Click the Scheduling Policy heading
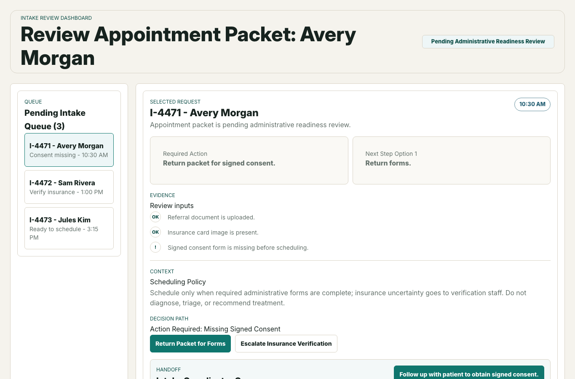This screenshot has height=379, width=575. coord(178,282)
